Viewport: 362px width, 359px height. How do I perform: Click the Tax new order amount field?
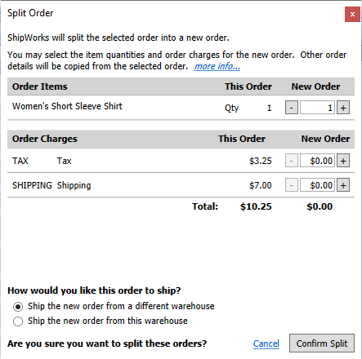tap(317, 161)
